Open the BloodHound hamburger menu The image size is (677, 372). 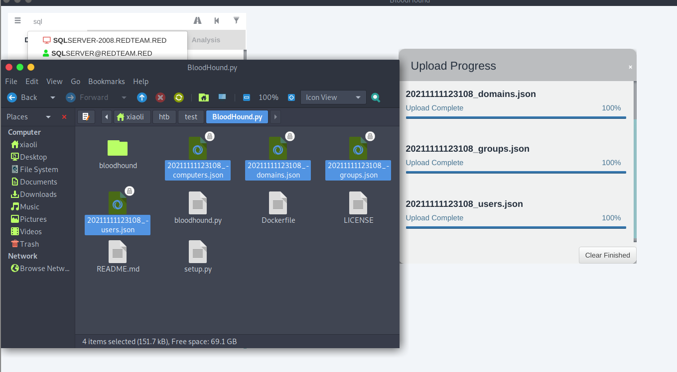18,21
